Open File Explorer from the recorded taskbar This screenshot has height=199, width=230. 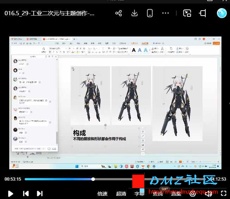[116, 166]
